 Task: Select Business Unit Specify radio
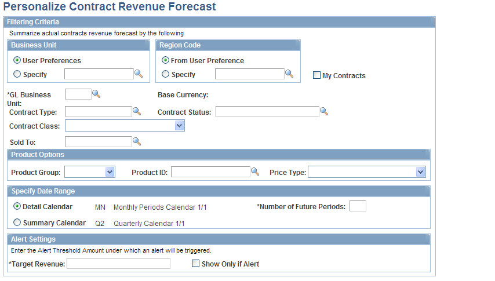point(17,74)
